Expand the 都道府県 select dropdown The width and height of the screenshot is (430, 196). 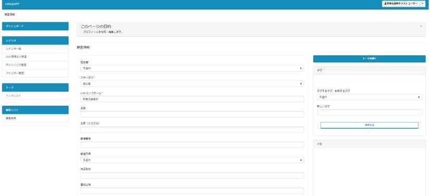pos(192,160)
